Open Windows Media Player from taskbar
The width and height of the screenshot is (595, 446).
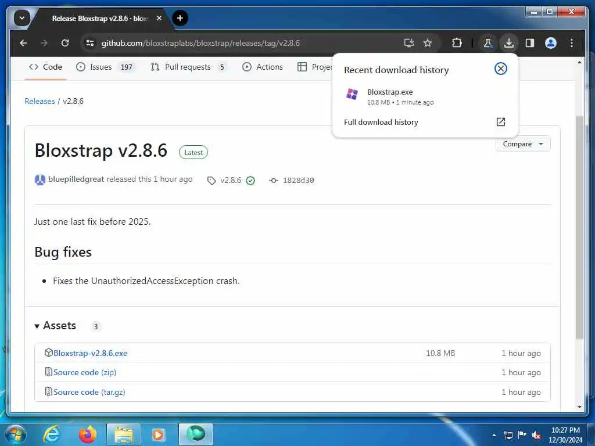pyautogui.click(x=158, y=434)
